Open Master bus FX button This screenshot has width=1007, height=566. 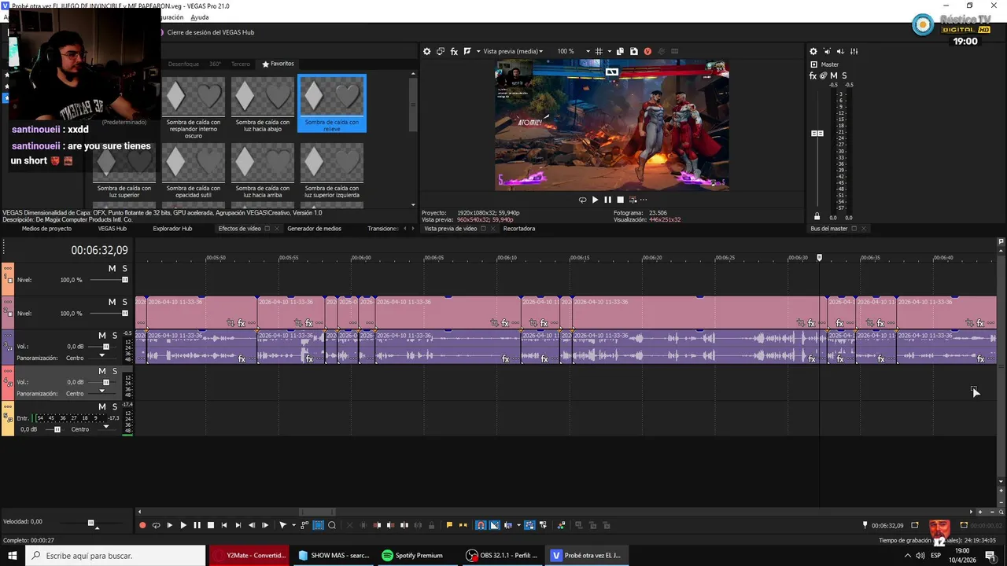point(813,76)
